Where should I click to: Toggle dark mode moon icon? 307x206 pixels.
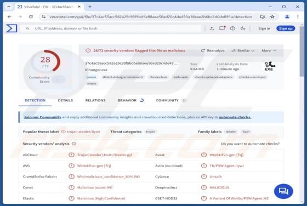tap(243, 28)
